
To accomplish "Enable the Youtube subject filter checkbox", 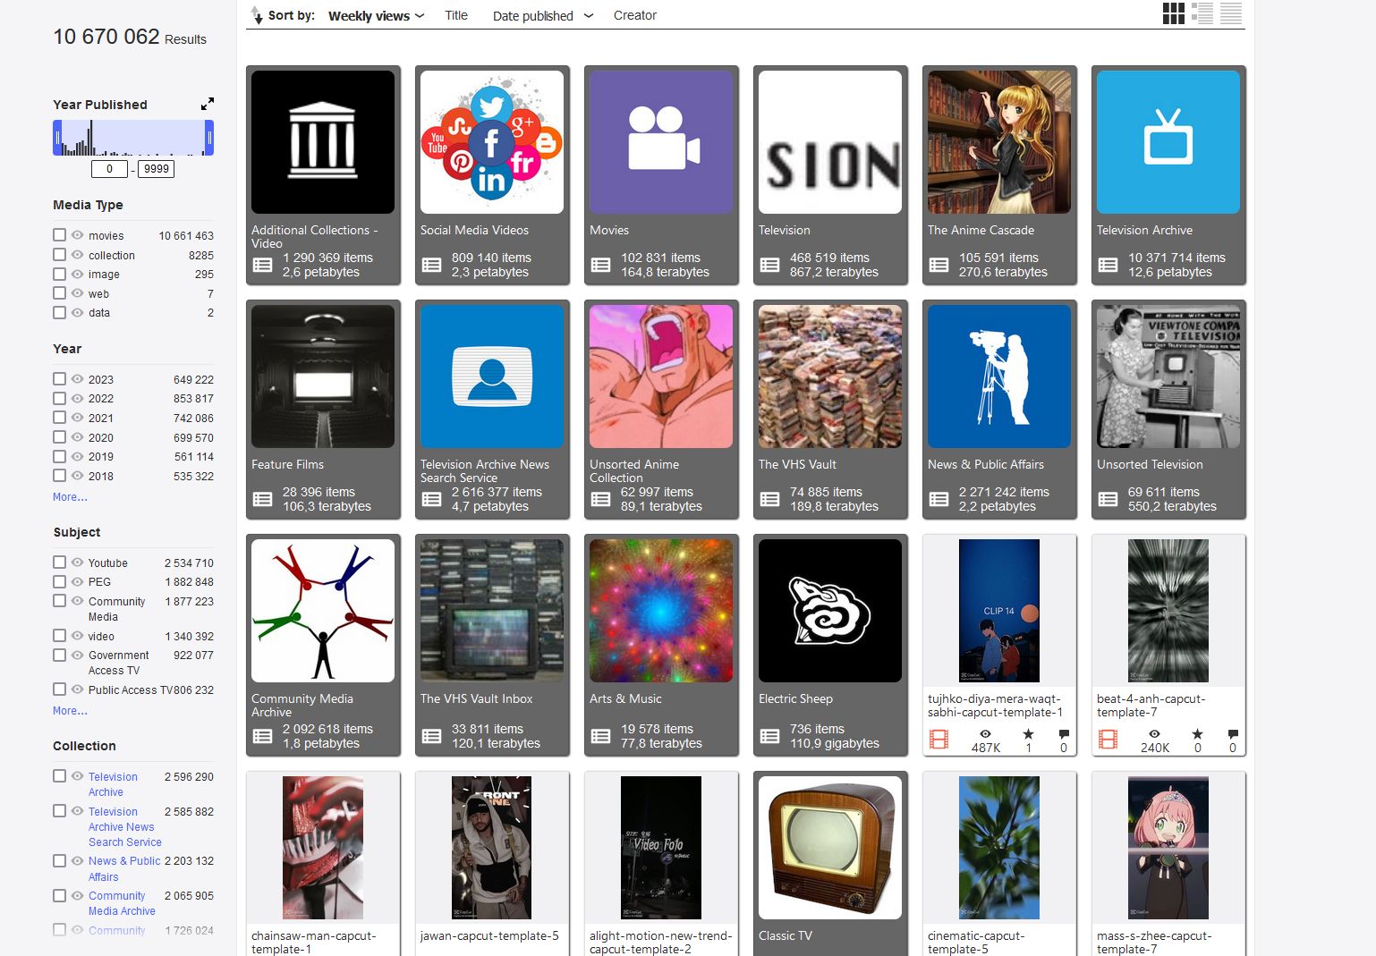I will (60, 563).
